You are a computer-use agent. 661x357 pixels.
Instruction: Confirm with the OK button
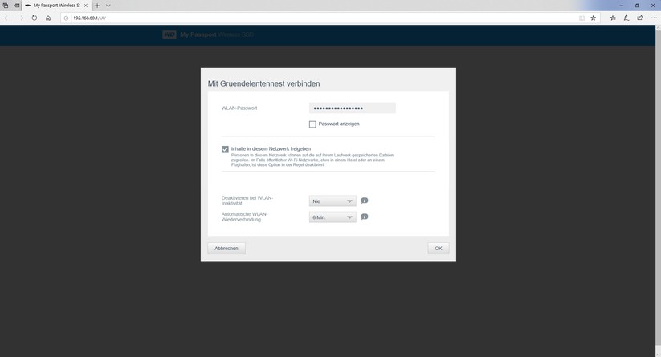pos(439,249)
